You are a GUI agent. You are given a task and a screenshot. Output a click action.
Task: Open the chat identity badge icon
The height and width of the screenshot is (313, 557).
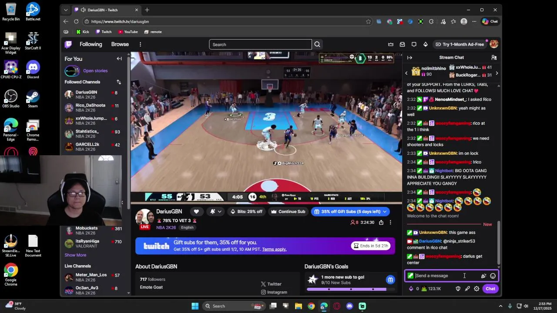(x=410, y=276)
